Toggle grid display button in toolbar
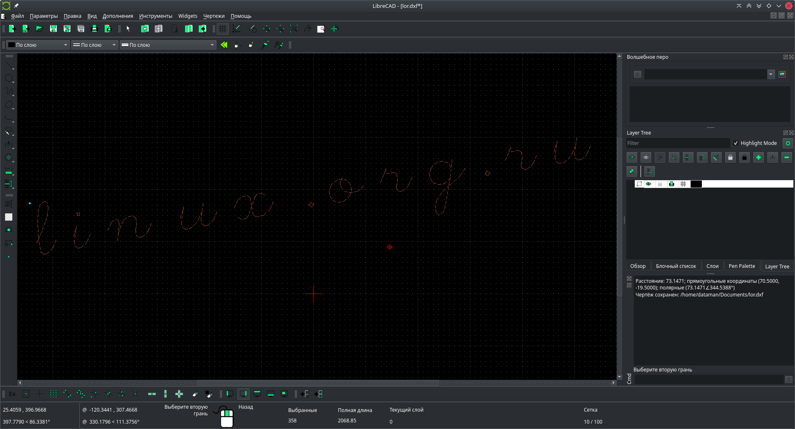The image size is (795, 429). click(223, 29)
